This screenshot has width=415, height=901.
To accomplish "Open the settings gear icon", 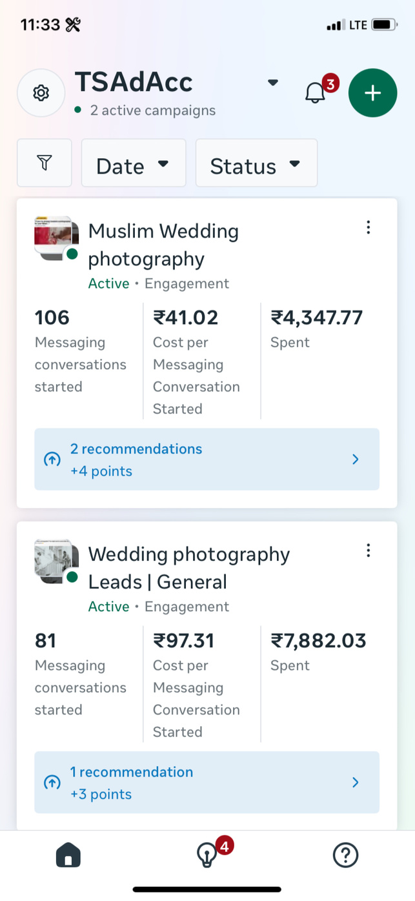I will pos(41,93).
